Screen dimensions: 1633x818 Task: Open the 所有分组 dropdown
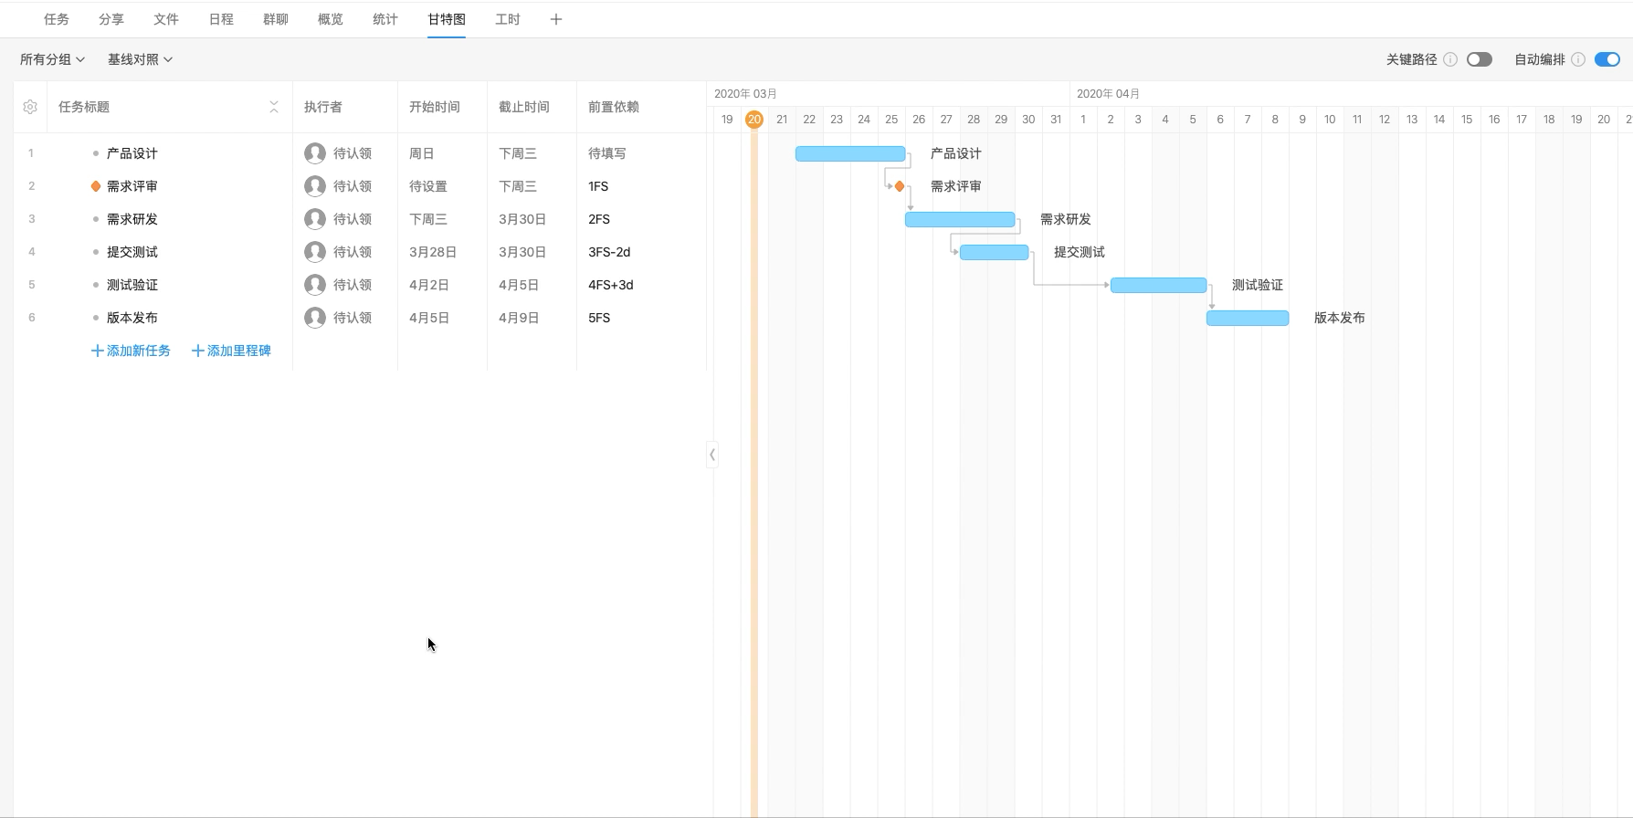53,59
